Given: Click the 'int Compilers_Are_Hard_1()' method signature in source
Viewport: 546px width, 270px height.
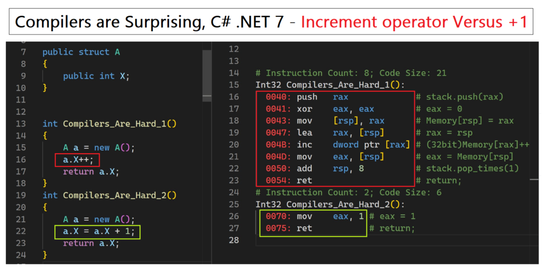Looking at the screenshot, I should [109, 123].
